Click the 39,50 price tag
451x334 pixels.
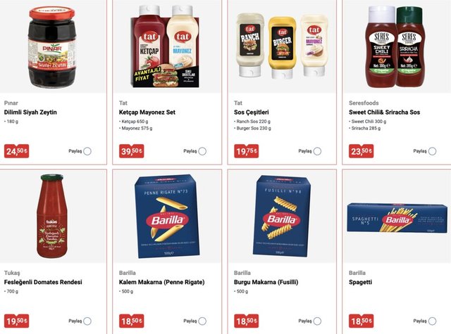point(132,151)
